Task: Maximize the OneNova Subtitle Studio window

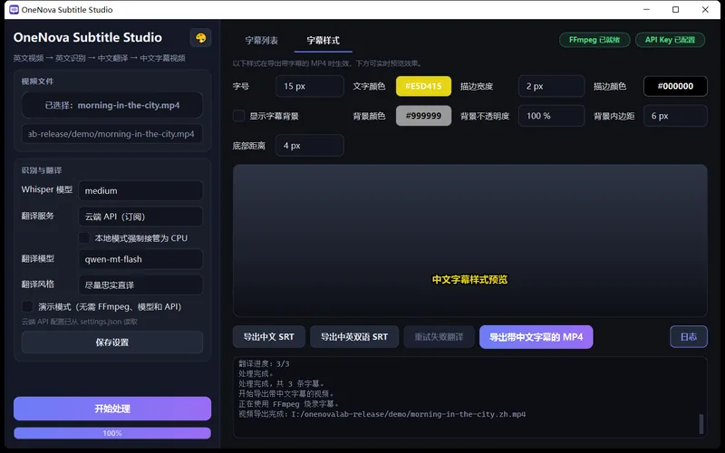Action: [675, 10]
